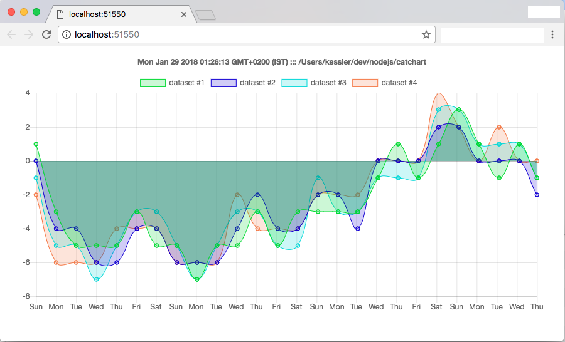The image size is (565, 342).
Task: Click y-axis label '-8'
Action: click(x=26, y=296)
